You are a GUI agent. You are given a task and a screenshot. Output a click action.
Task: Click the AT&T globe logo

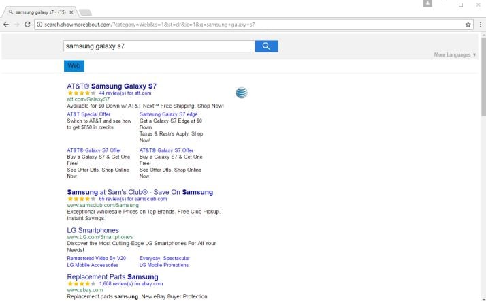coord(242,93)
